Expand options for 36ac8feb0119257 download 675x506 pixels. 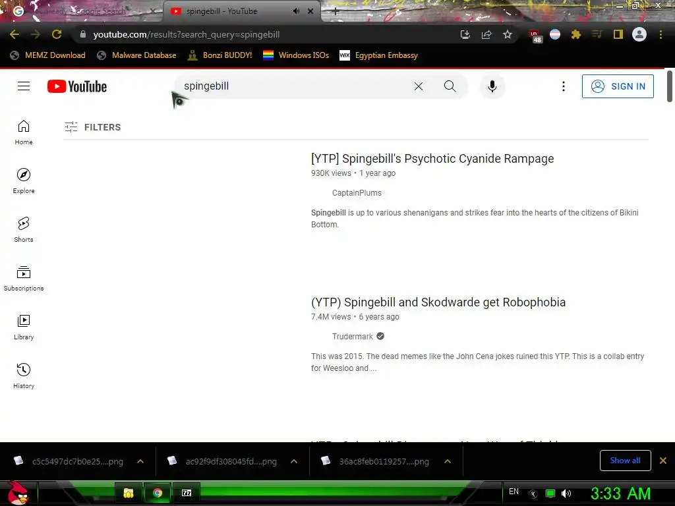pyautogui.click(x=448, y=461)
